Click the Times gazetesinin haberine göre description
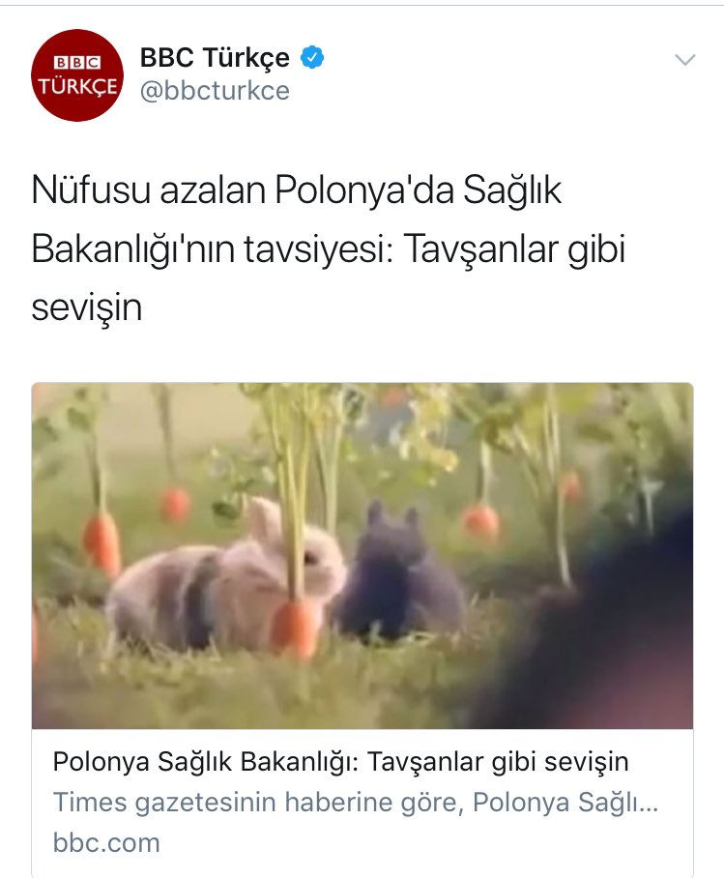 click(x=356, y=802)
